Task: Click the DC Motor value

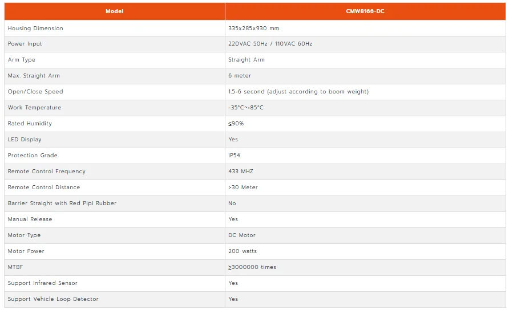Action: pyautogui.click(x=242, y=235)
